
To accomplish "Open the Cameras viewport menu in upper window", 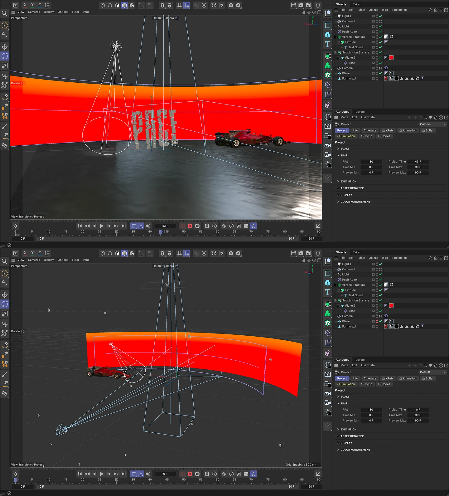I will pos(34,12).
